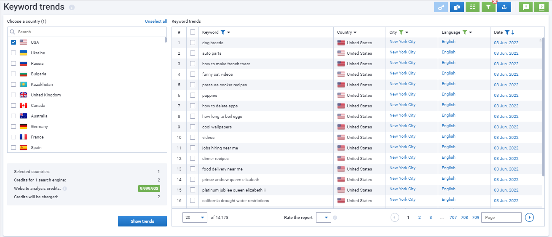Clear filters with the red X badge
This screenshot has height=237, width=552.
(495, 2)
